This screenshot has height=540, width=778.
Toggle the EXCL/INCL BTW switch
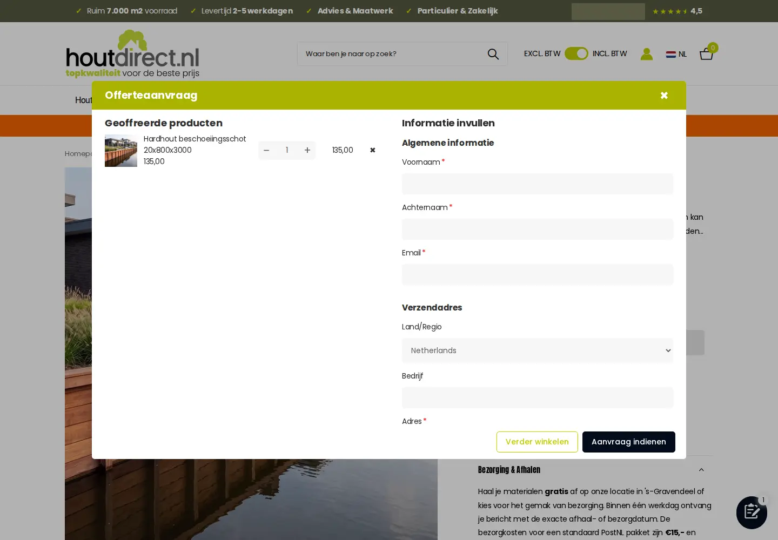click(x=576, y=53)
